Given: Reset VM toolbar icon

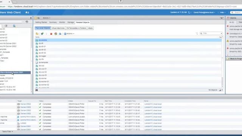Looking at the screenshot, I should point(56,34).
